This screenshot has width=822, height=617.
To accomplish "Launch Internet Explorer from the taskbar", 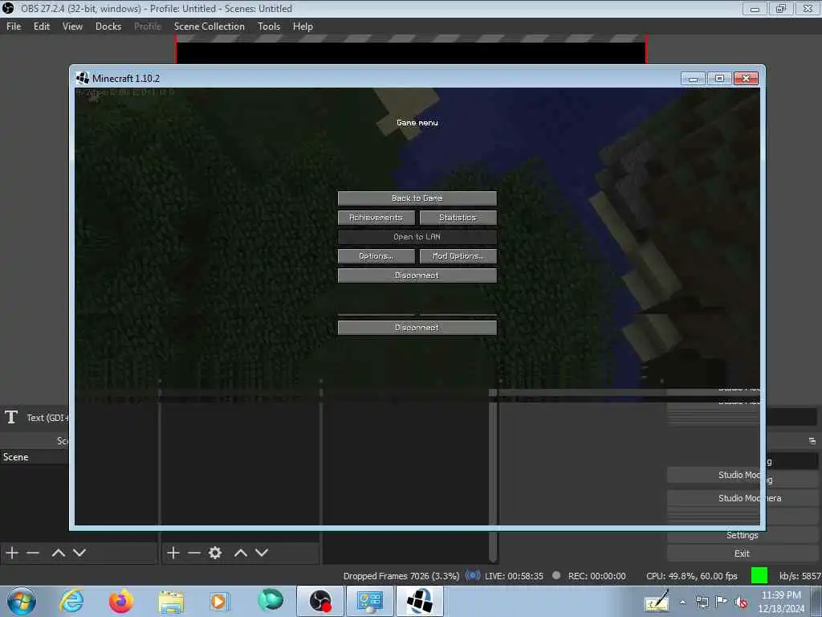I will pyautogui.click(x=71, y=601).
